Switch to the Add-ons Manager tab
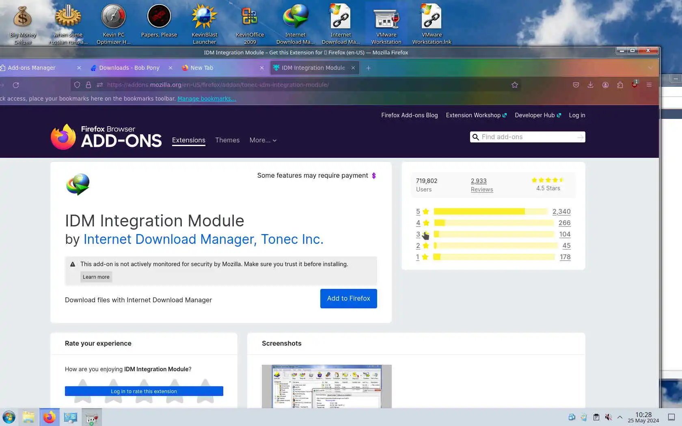This screenshot has width=682, height=426. coord(39,68)
